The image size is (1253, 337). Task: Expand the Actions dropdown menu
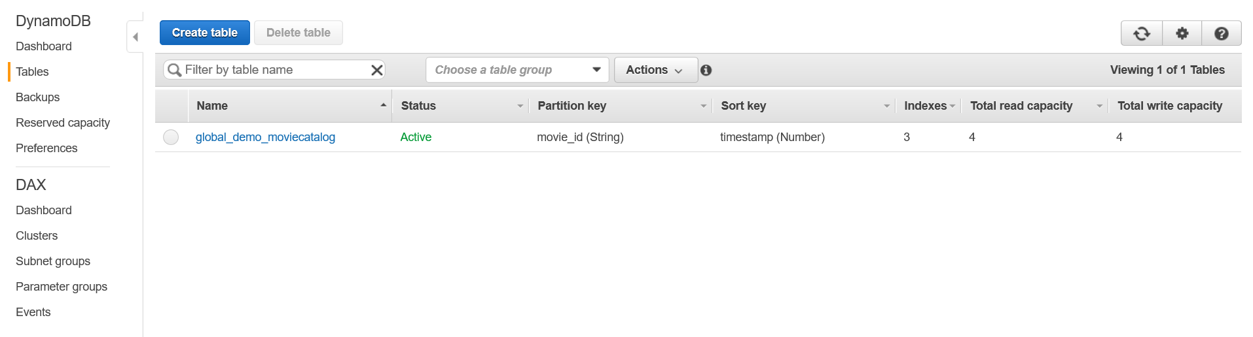[x=654, y=70]
